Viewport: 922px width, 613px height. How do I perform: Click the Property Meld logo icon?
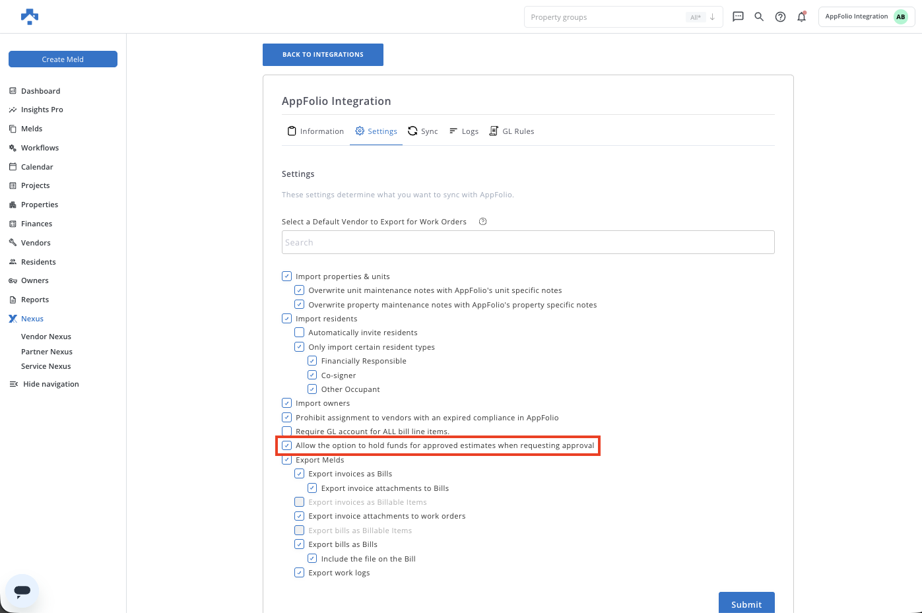[30, 16]
